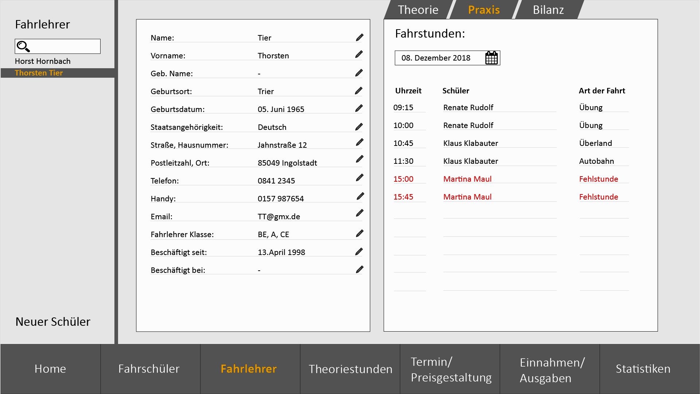Click pencil icon next to Fahrlehrer Klasse
Screen dimensions: 700x394
pos(360,233)
